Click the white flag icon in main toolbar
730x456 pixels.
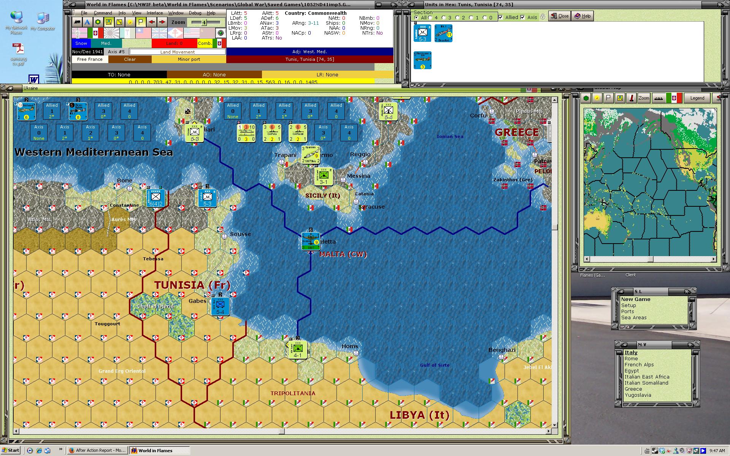[141, 22]
